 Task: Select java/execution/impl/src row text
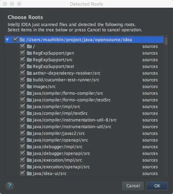click(x=57, y=160)
